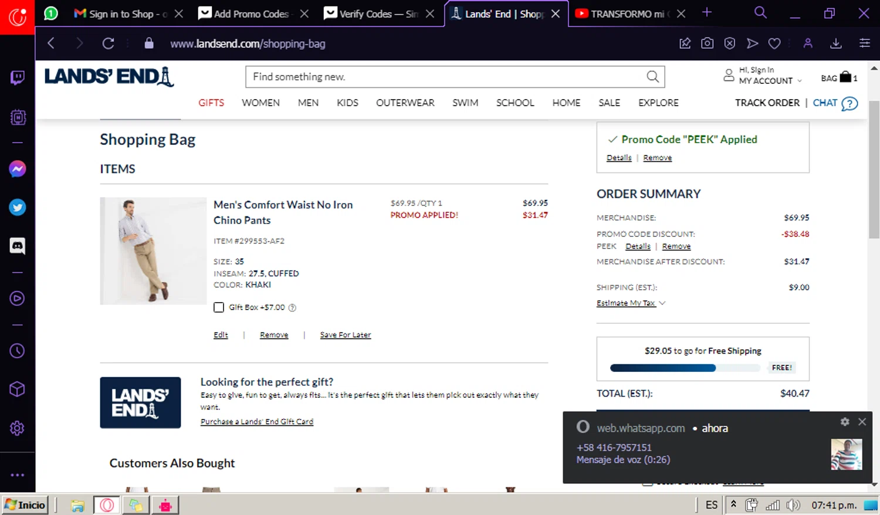Open sidebar settings gear icon

point(17,428)
